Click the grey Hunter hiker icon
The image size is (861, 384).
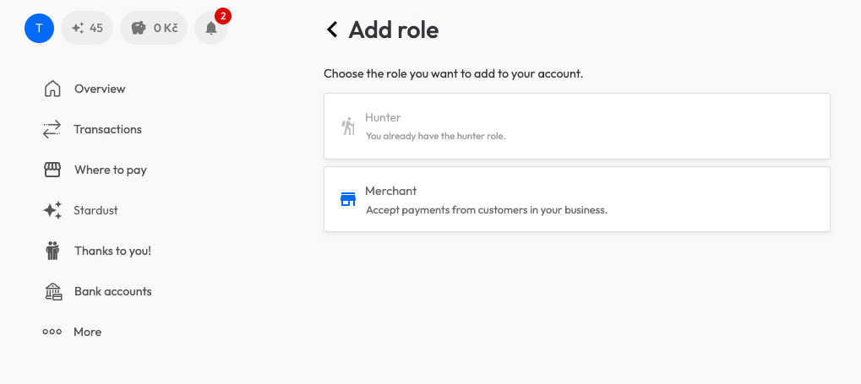point(348,127)
